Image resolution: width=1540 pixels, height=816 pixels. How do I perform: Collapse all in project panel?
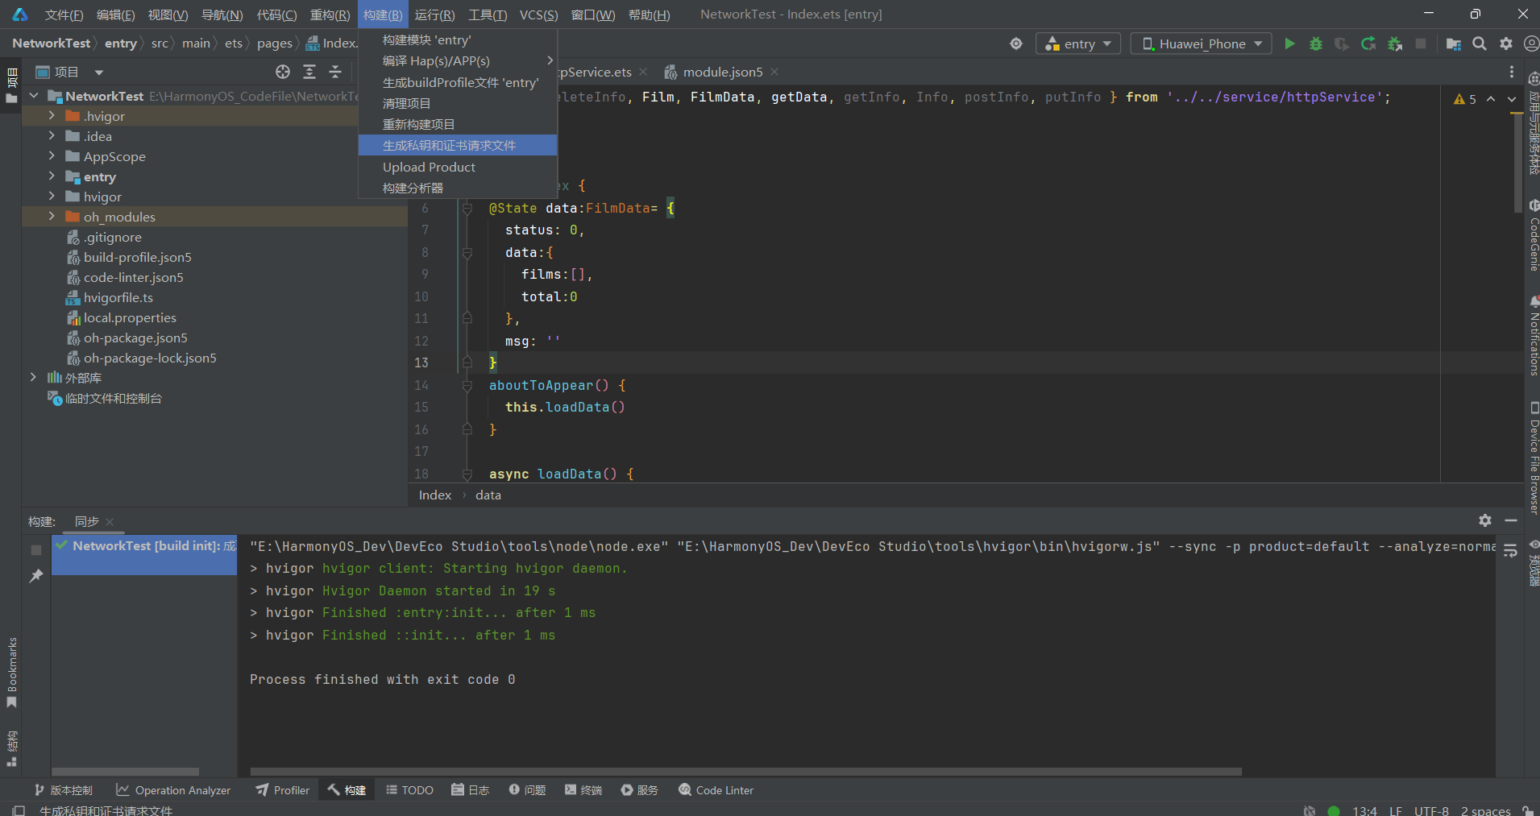coord(335,72)
